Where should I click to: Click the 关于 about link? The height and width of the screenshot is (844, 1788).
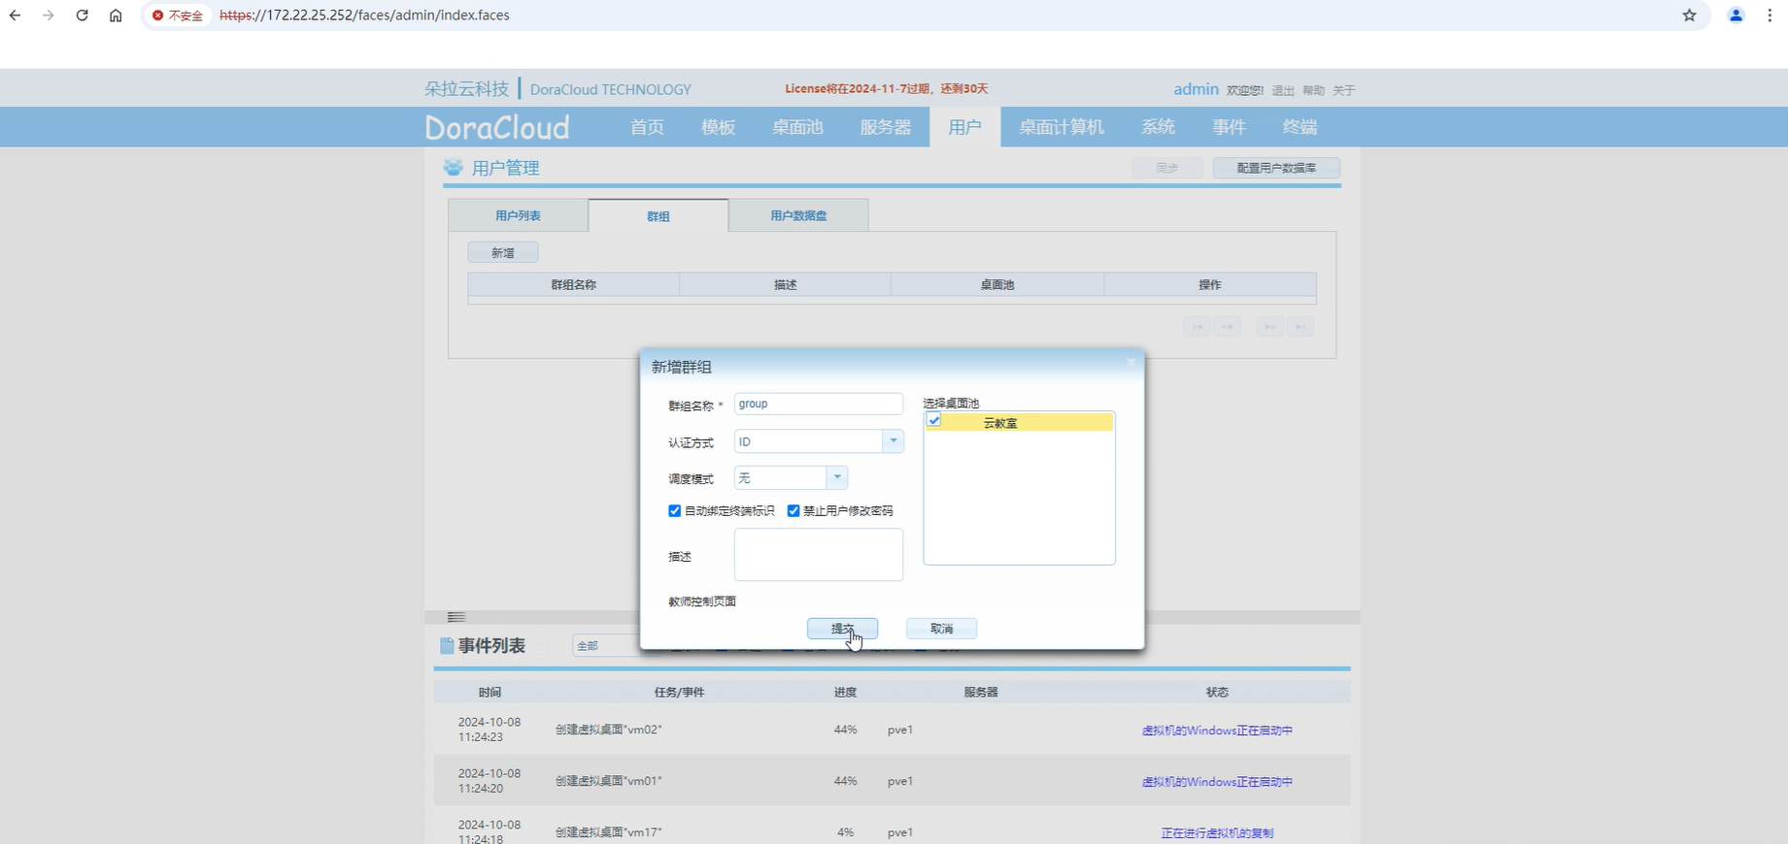tap(1343, 90)
